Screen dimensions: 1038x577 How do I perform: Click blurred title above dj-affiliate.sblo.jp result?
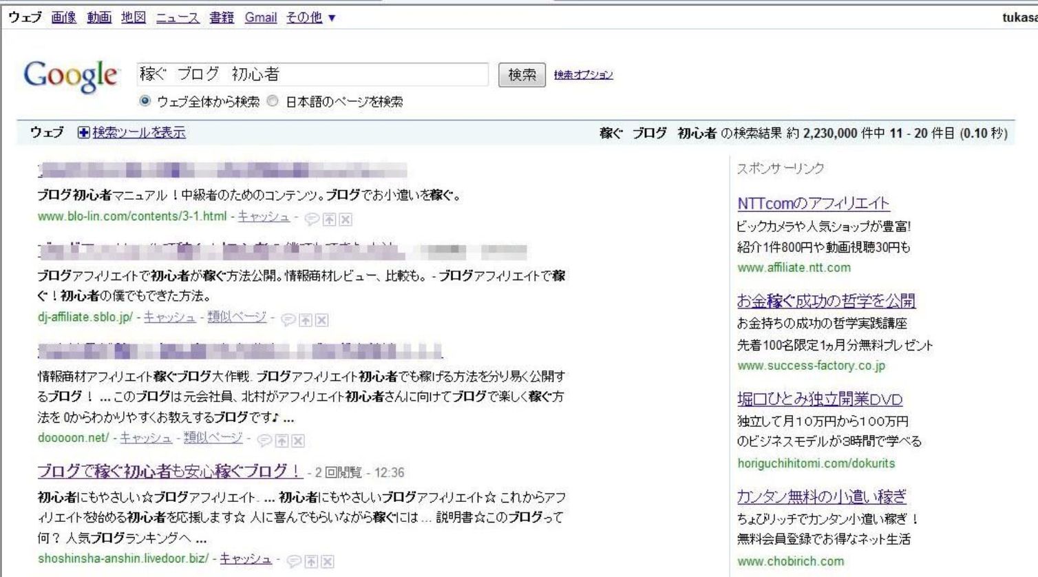282,250
